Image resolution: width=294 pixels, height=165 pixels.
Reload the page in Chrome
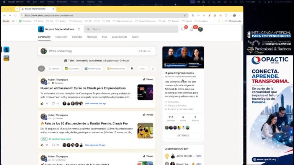point(15,15)
